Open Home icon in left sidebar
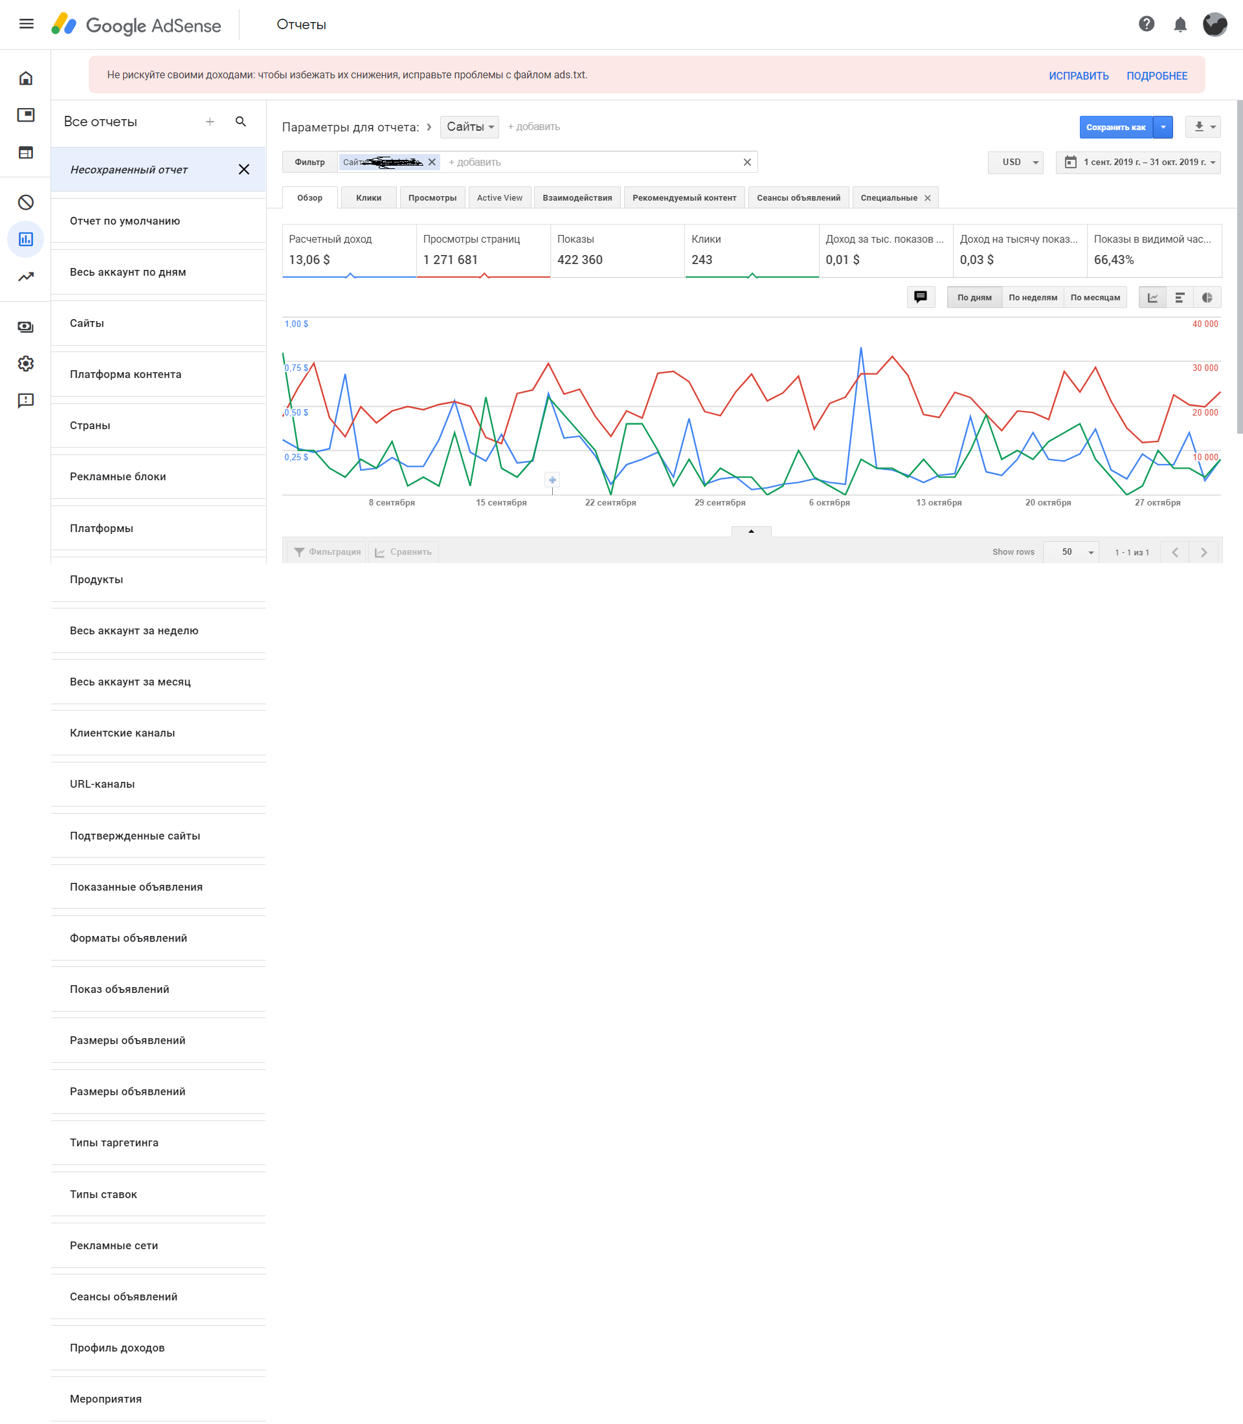Viewport: 1243px width, 1424px height. (x=26, y=78)
